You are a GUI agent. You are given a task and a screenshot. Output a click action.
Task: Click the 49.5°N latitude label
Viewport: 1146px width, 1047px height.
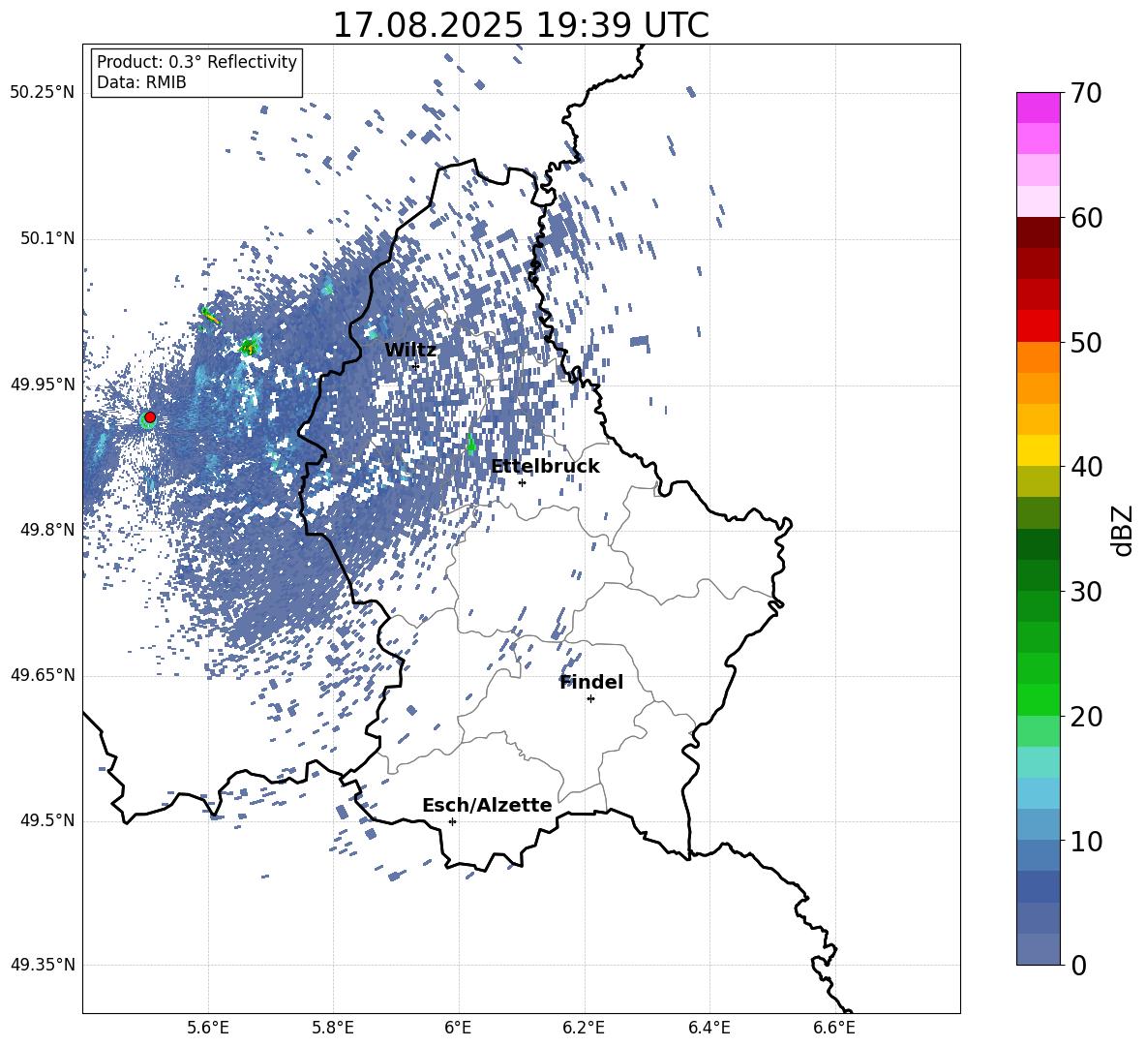[47, 820]
